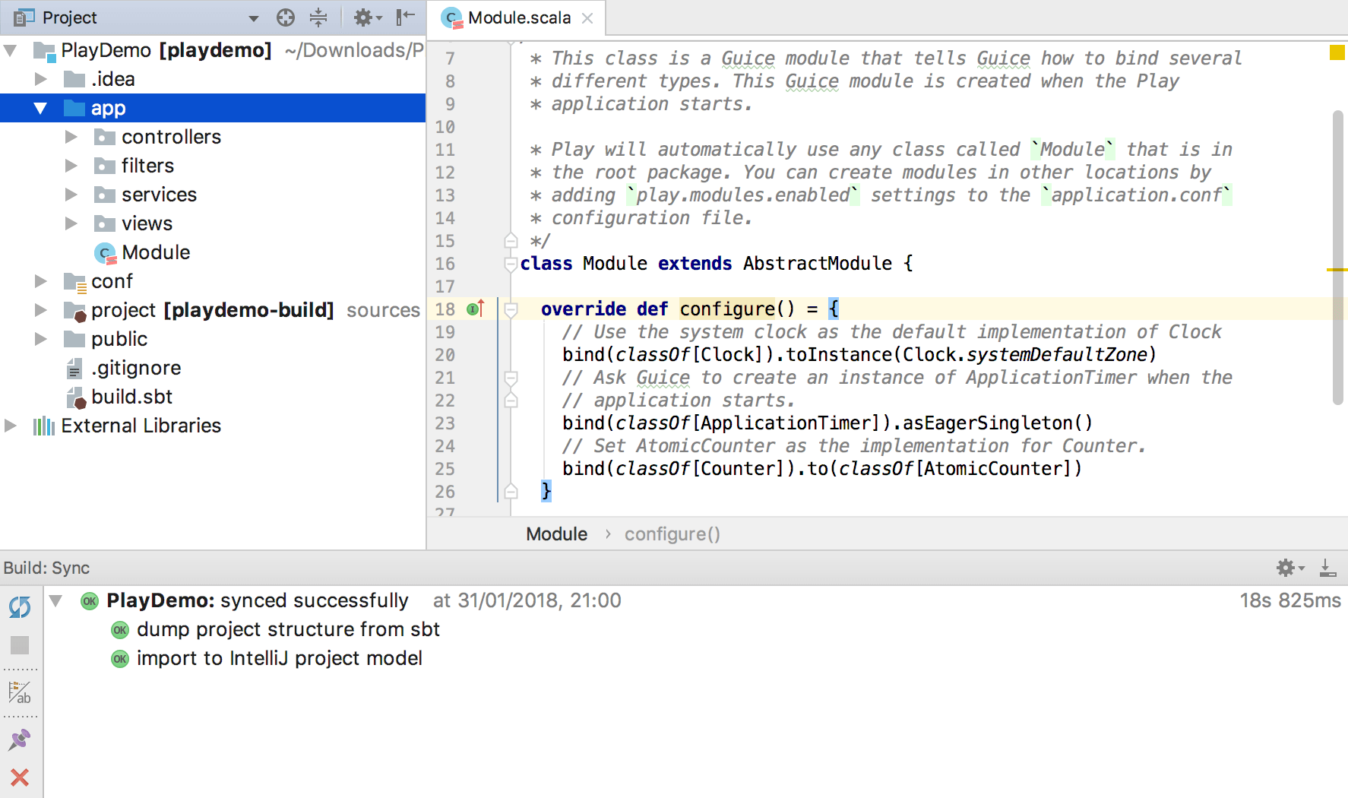Expand the public folder
The width and height of the screenshot is (1348, 798).
[41, 339]
